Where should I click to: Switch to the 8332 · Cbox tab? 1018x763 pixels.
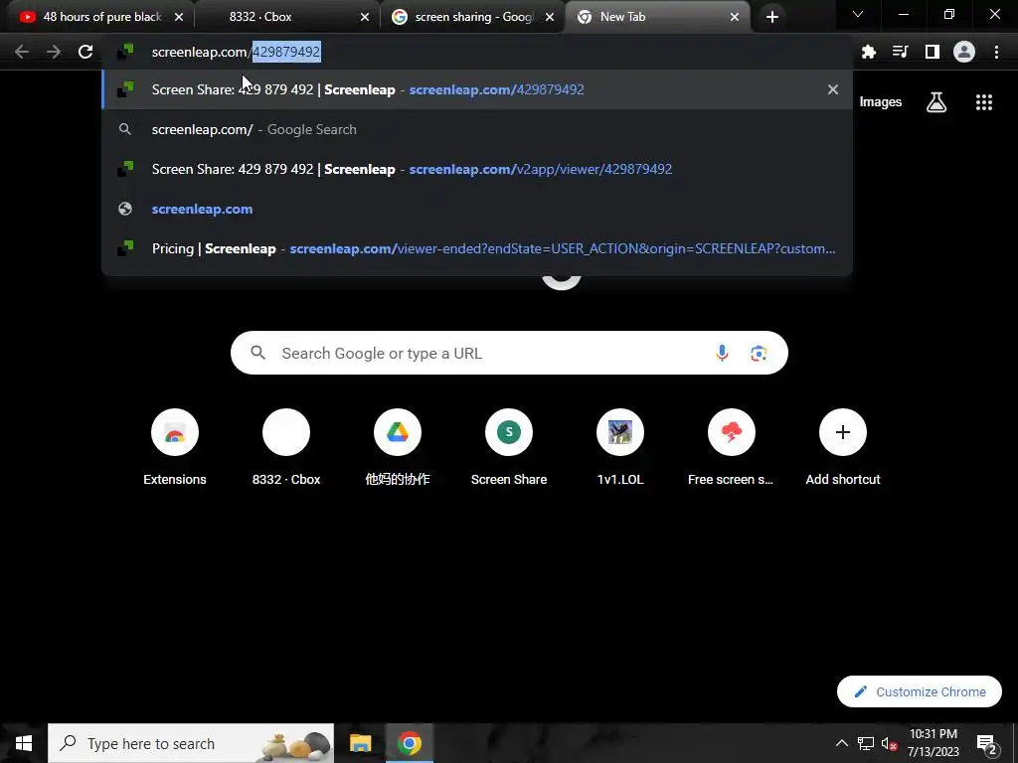click(x=286, y=17)
